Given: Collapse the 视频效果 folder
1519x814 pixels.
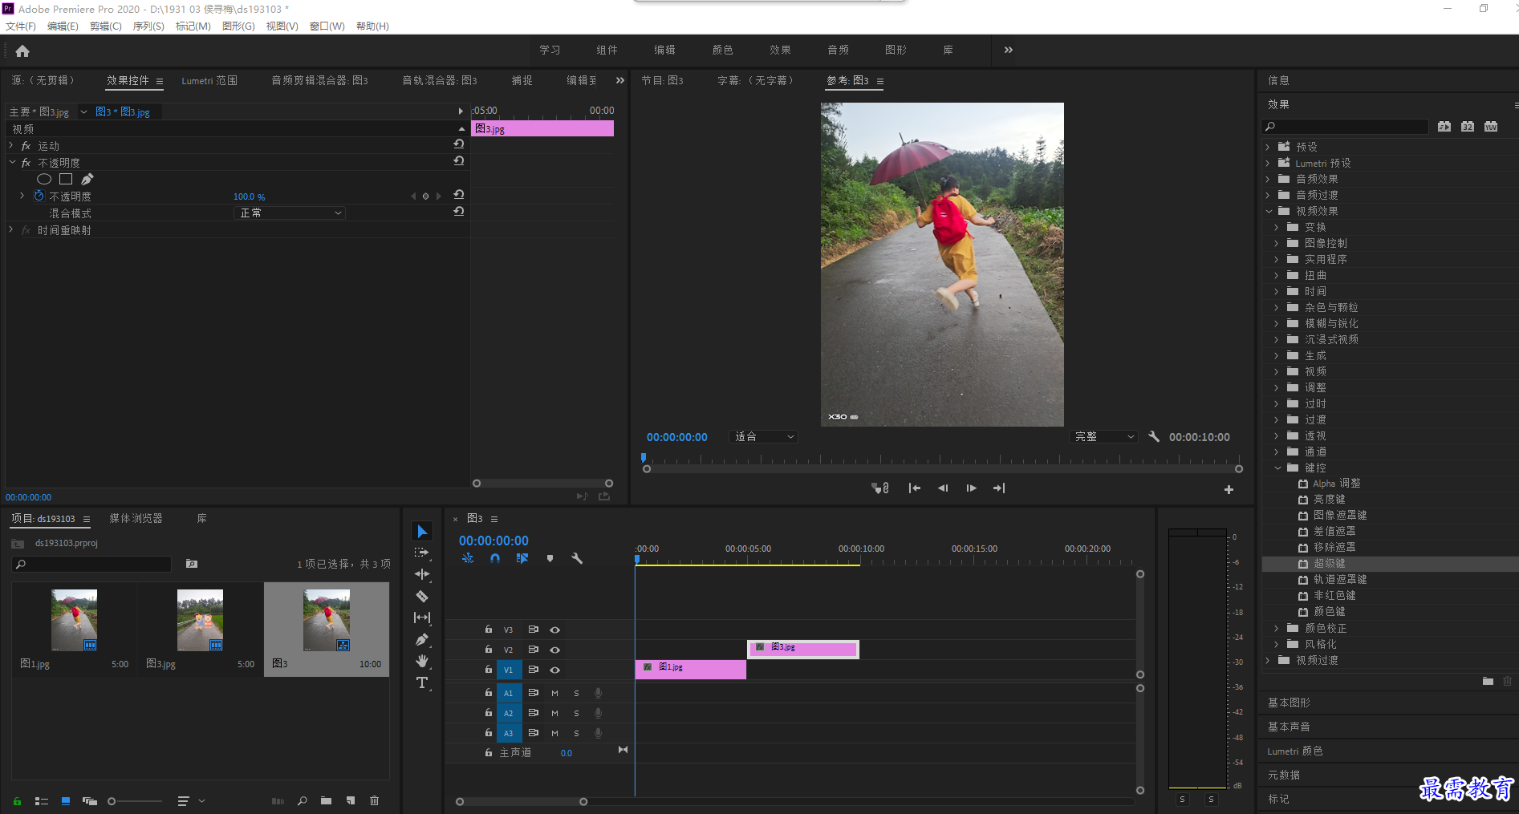Looking at the screenshot, I should point(1269,211).
